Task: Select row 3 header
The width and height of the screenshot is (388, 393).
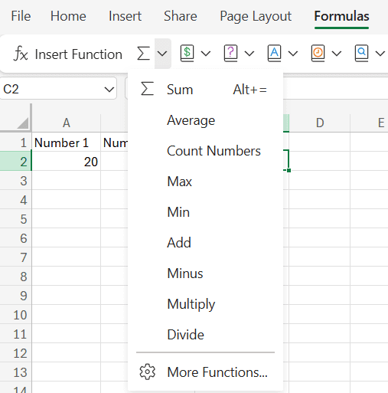Action: coord(16,181)
